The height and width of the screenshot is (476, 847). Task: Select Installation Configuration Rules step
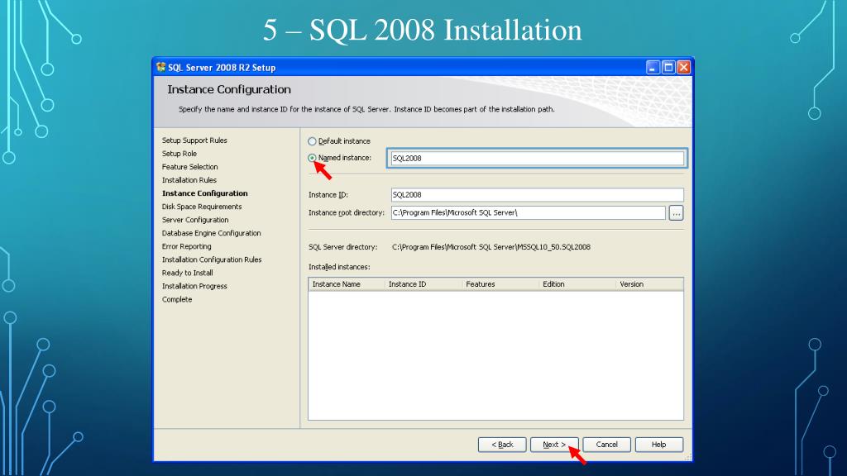tap(212, 259)
